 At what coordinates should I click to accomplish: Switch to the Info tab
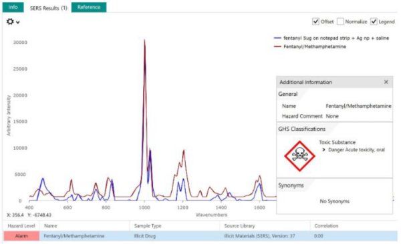pyautogui.click(x=13, y=7)
